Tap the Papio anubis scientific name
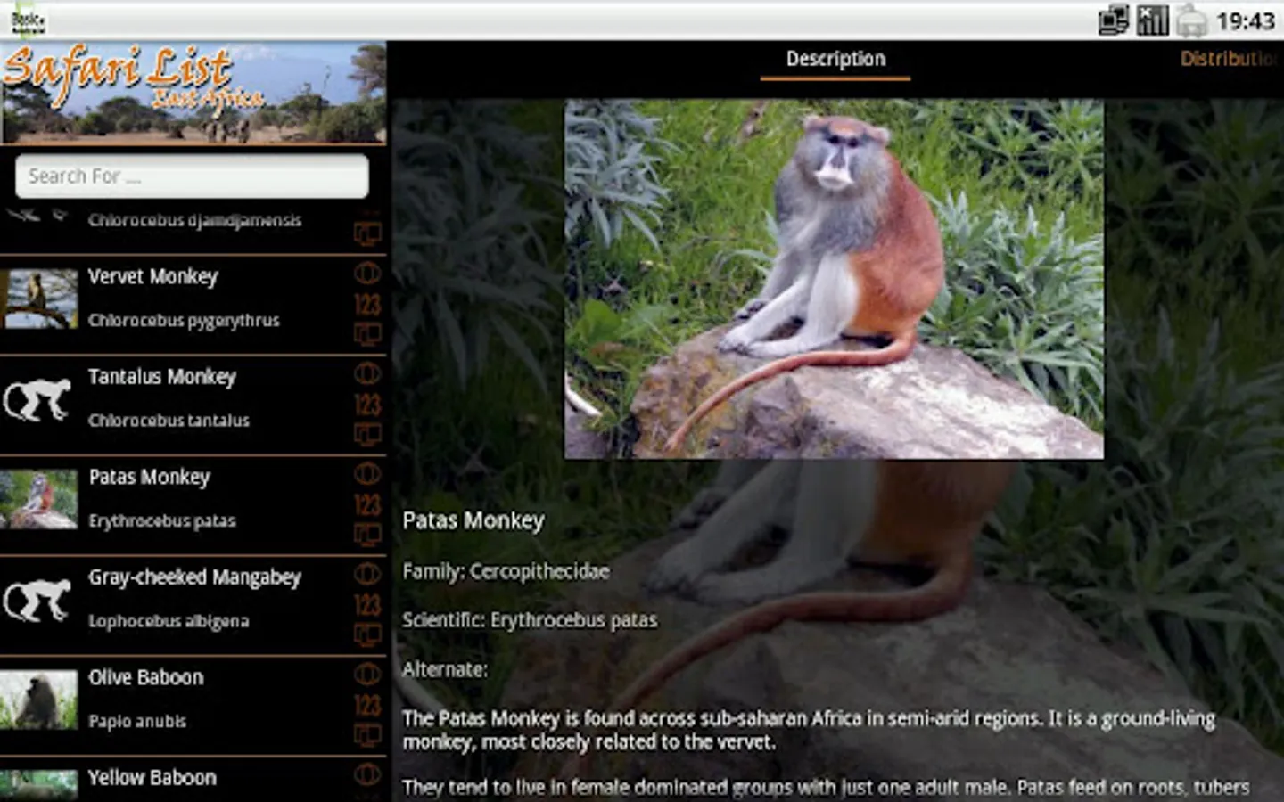The image size is (1284, 802). point(137,722)
